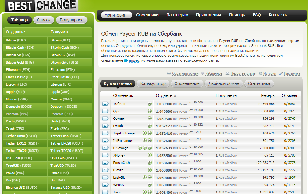Open info icon for LasloBit row
Screen dimensions: 308x194
pyautogui.click(x=105, y=177)
